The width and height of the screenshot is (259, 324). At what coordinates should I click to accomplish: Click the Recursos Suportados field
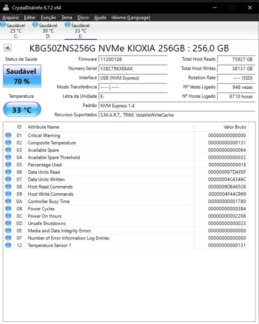[x=177, y=115]
